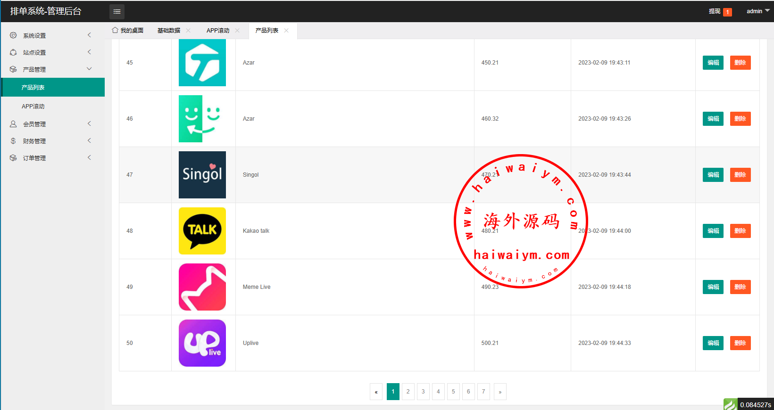Open the product image in row 45

[x=202, y=63]
